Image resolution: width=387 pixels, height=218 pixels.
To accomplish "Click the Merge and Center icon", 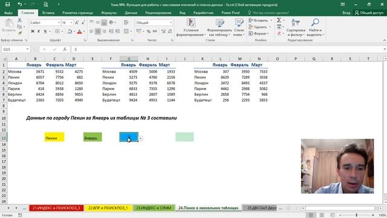I will click(x=126, y=31).
